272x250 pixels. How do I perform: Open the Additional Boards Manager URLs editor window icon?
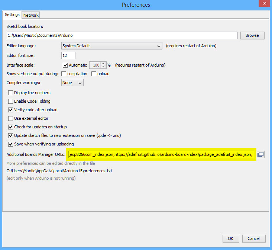click(x=260, y=154)
